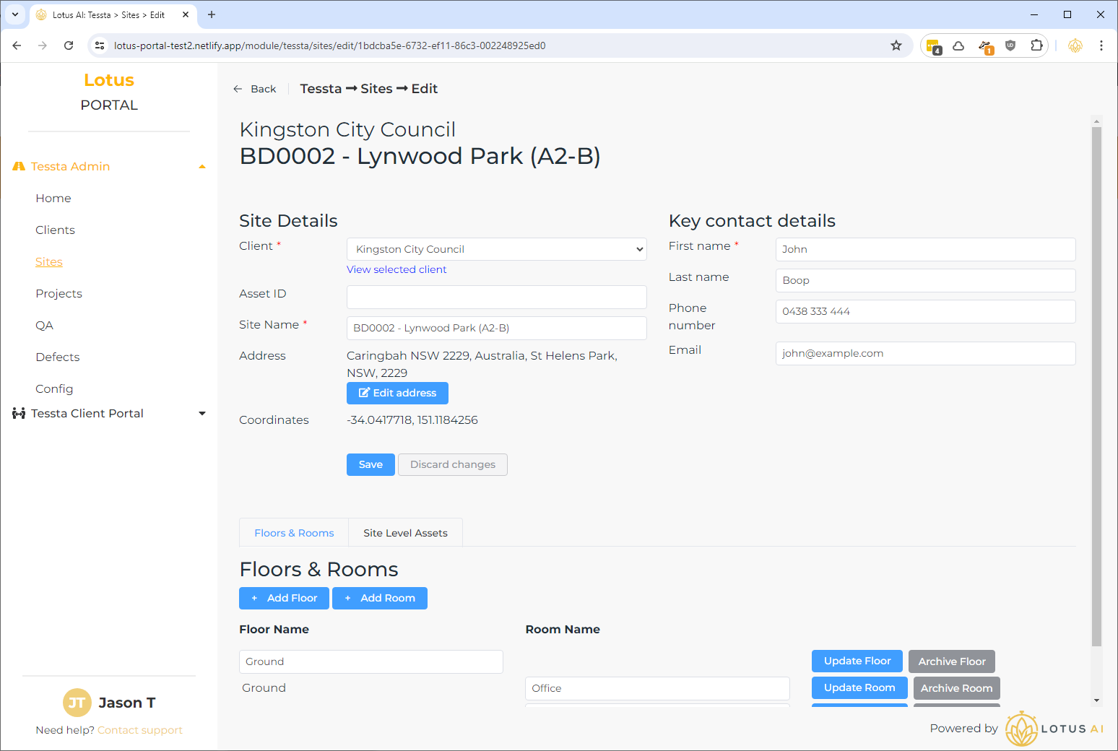Click the Back arrow icon
The width and height of the screenshot is (1118, 751).
coord(238,89)
